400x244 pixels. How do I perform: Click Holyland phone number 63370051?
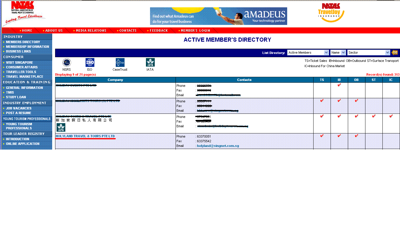click(204, 136)
